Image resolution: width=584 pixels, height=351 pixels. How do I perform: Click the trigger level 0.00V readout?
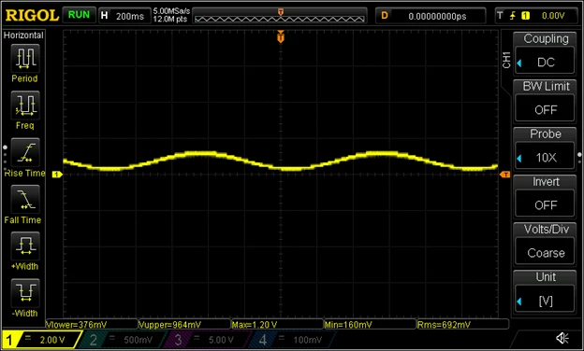(x=553, y=16)
